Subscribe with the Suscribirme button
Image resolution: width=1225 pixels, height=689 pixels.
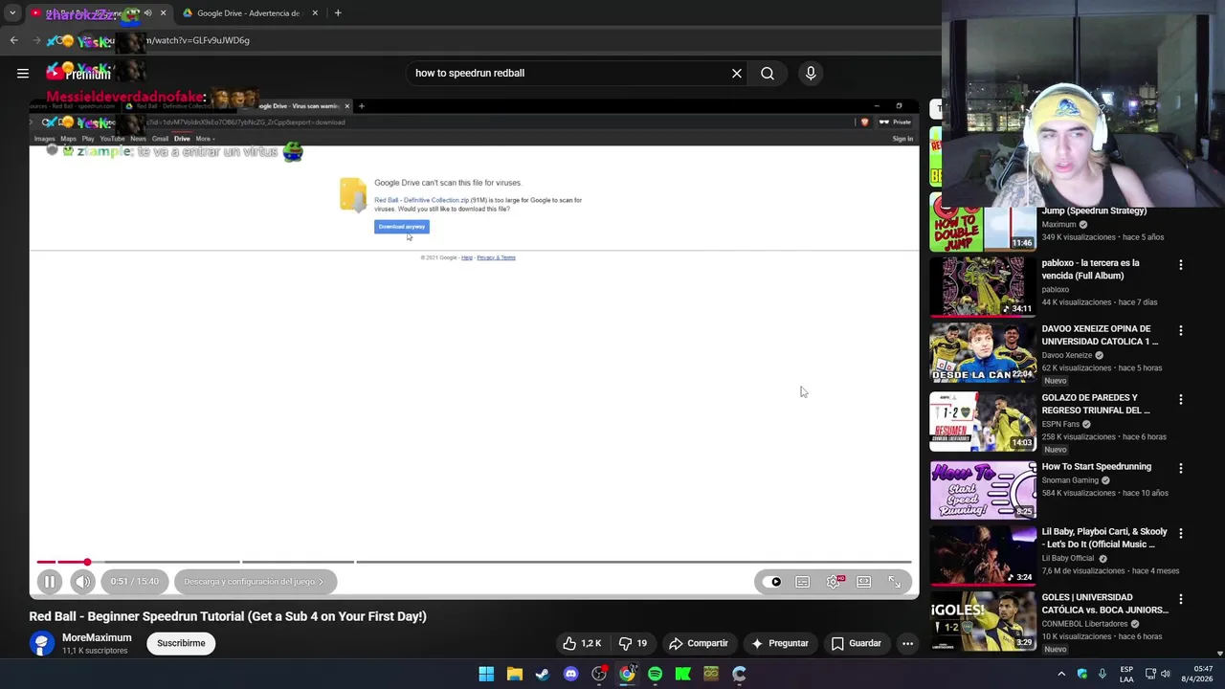[x=181, y=643]
